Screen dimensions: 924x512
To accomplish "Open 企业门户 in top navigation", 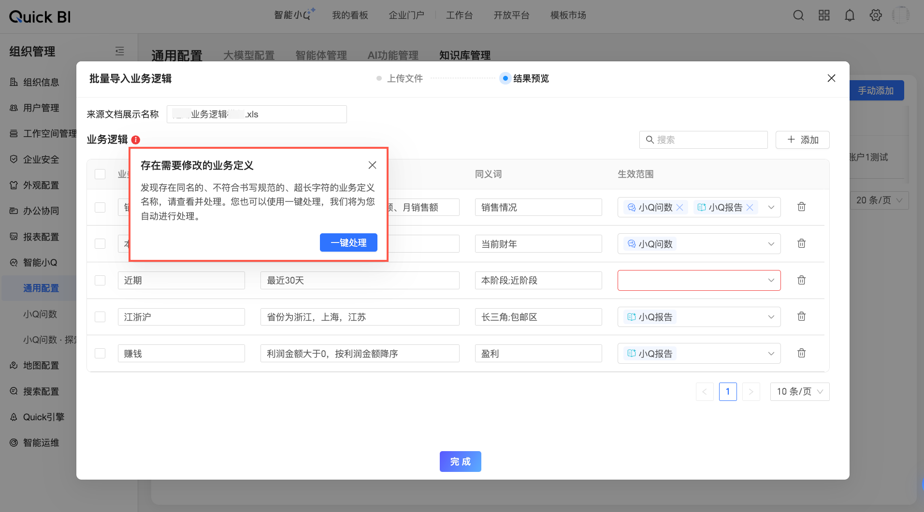I will pos(406,15).
